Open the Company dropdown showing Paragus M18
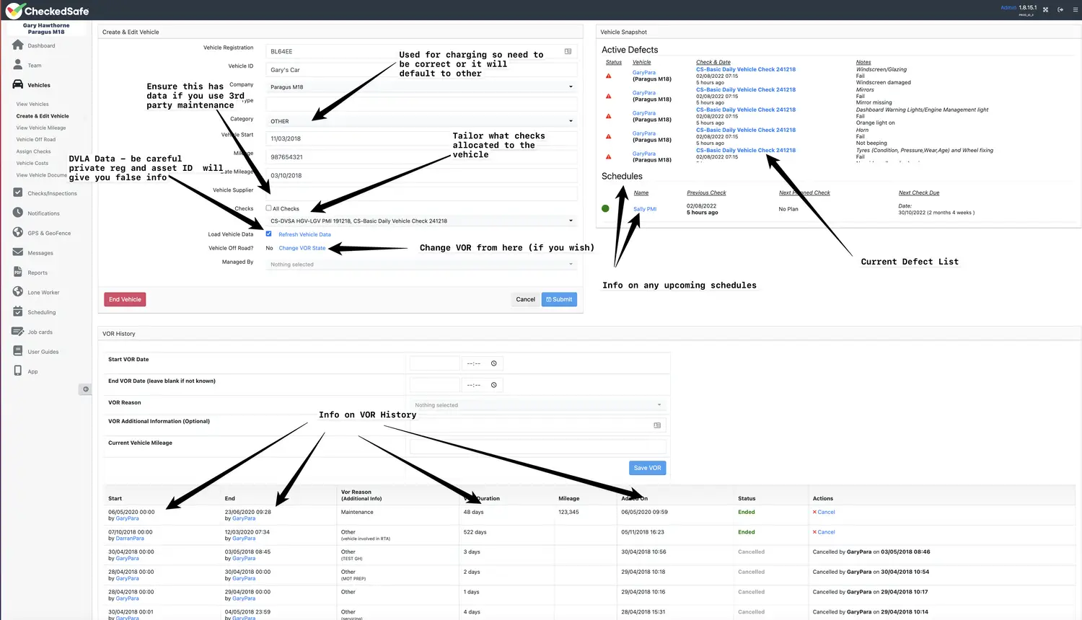 (421, 87)
